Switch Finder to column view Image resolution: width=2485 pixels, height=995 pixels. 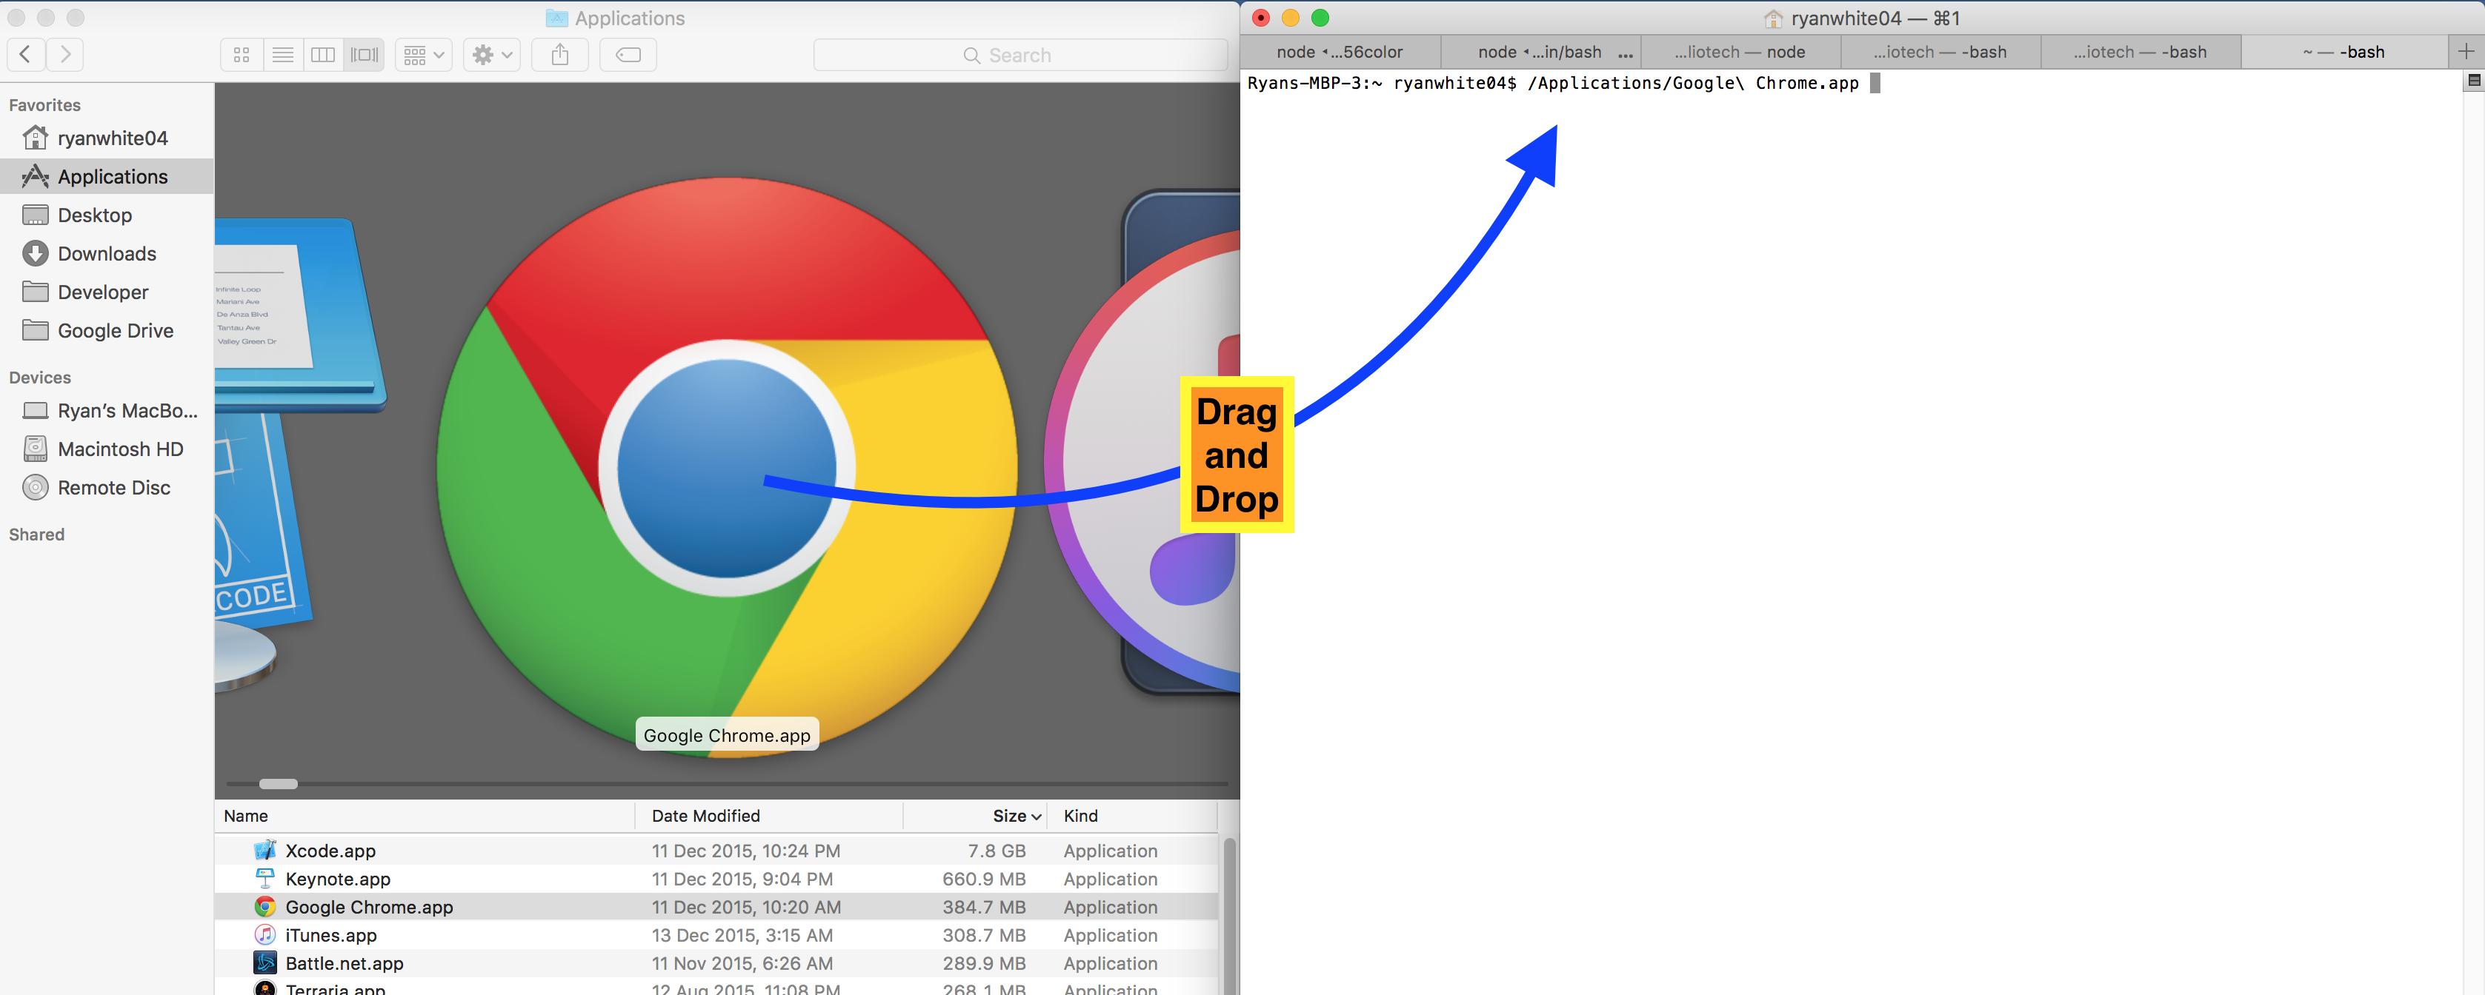(x=323, y=55)
